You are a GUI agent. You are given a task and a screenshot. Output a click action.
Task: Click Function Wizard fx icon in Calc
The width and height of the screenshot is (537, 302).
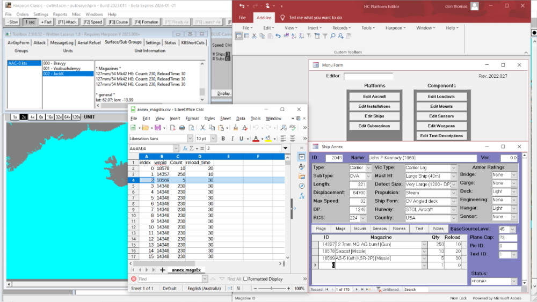click(x=185, y=149)
